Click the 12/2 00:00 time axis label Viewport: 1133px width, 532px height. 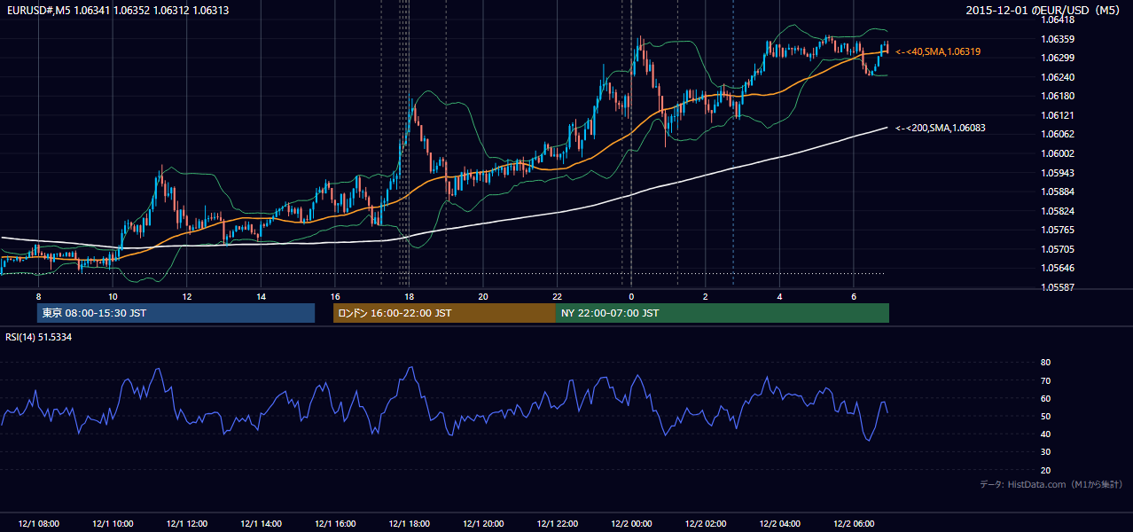tap(631, 524)
